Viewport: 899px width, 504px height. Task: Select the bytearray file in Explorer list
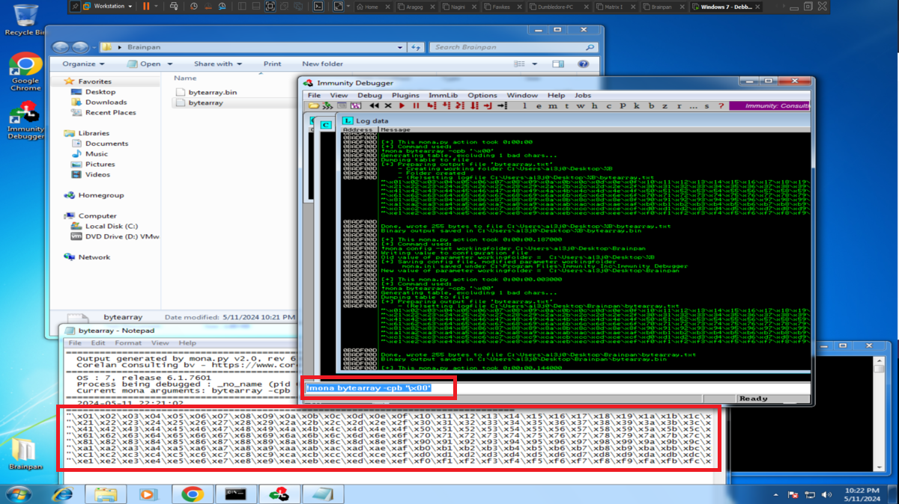coord(205,103)
